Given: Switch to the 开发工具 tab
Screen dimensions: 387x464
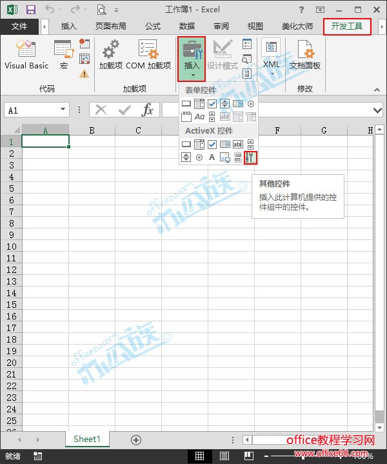Looking at the screenshot, I should [347, 26].
